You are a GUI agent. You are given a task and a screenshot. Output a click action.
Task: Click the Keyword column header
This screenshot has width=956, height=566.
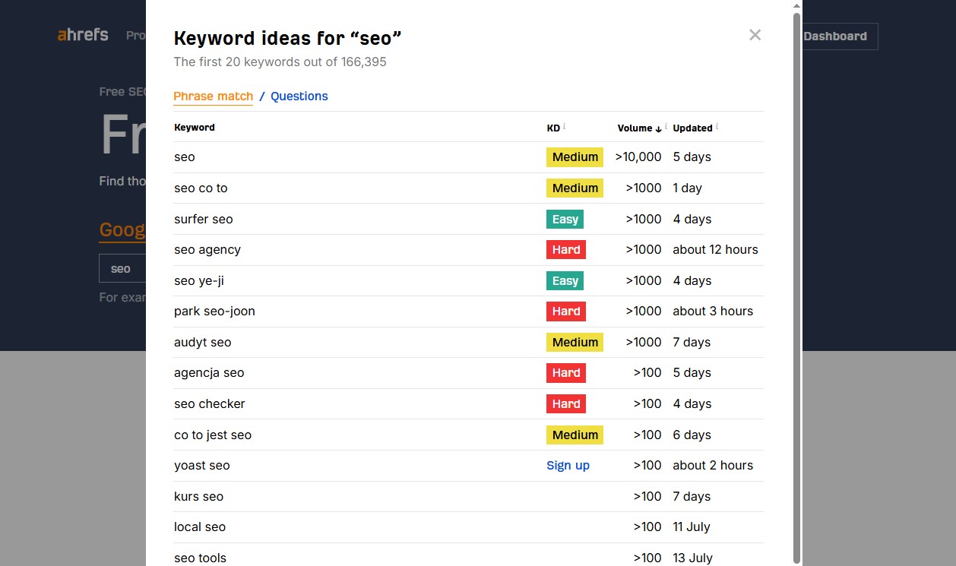pyautogui.click(x=195, y=128)
